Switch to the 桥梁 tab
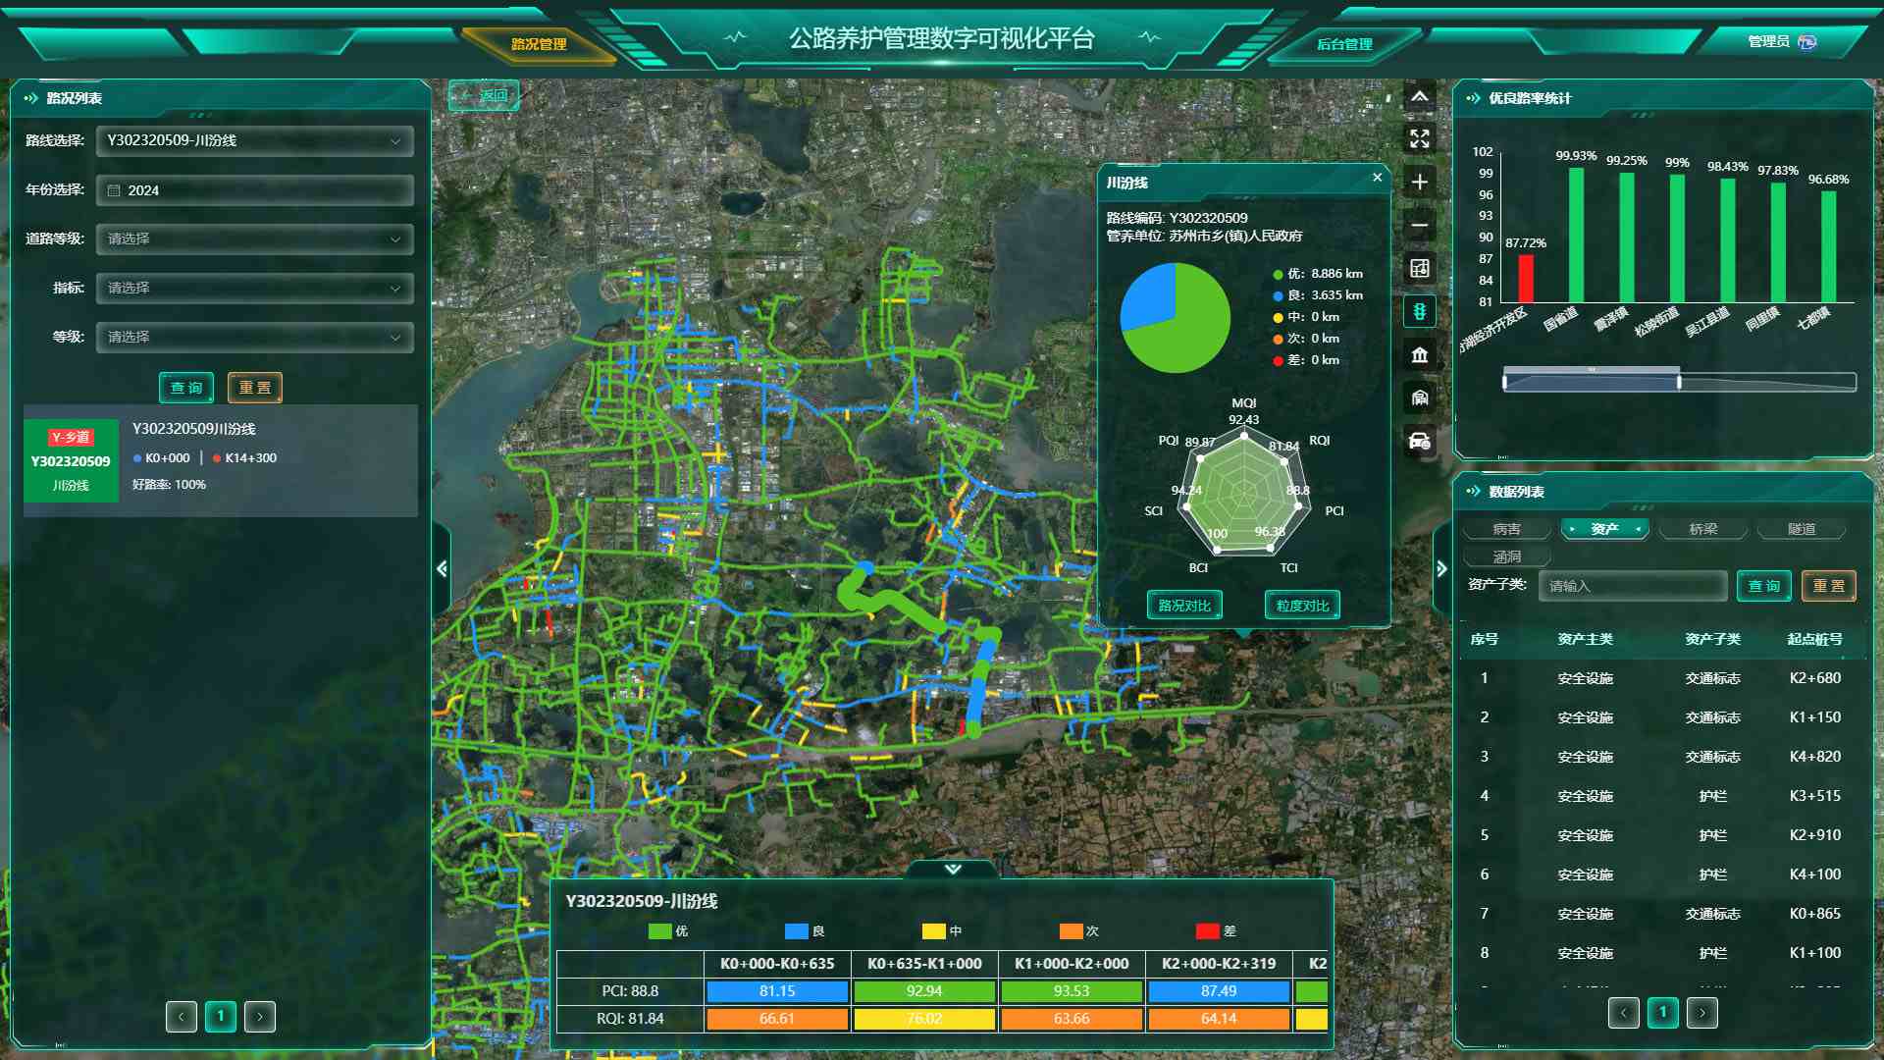The height and width of the screenshot is (1060, 1884). point(1702,529)
